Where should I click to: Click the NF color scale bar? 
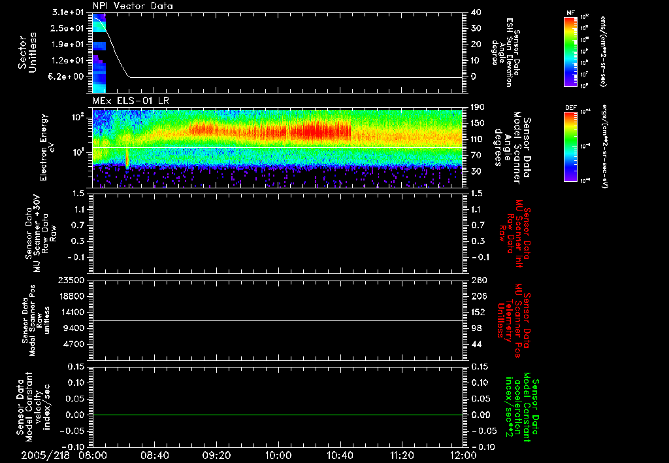tap(571, 51)
